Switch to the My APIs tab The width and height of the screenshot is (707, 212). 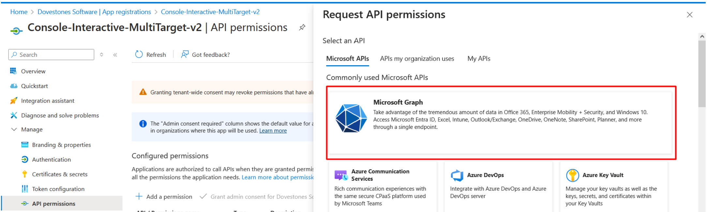(478, 59)
